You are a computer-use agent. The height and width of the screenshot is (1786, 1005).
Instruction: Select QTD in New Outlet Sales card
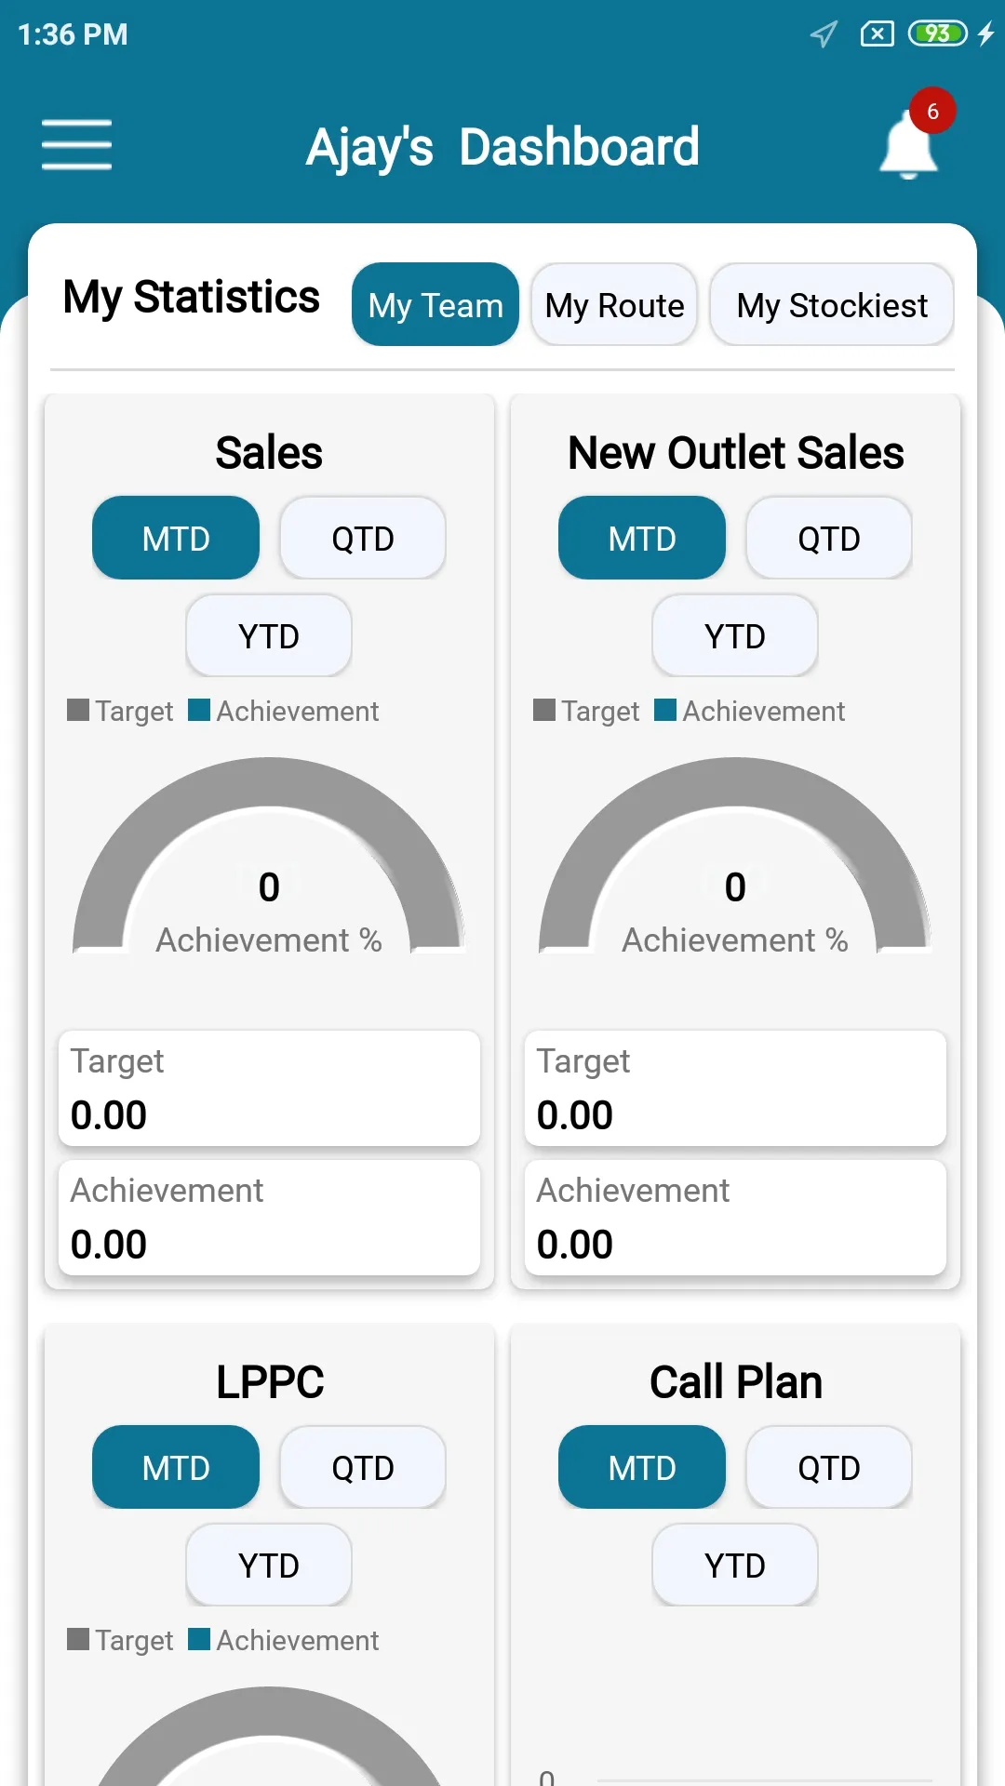(x=829, y=538)
